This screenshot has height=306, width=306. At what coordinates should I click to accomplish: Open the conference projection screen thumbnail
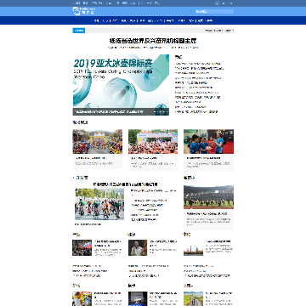[138, 299]
